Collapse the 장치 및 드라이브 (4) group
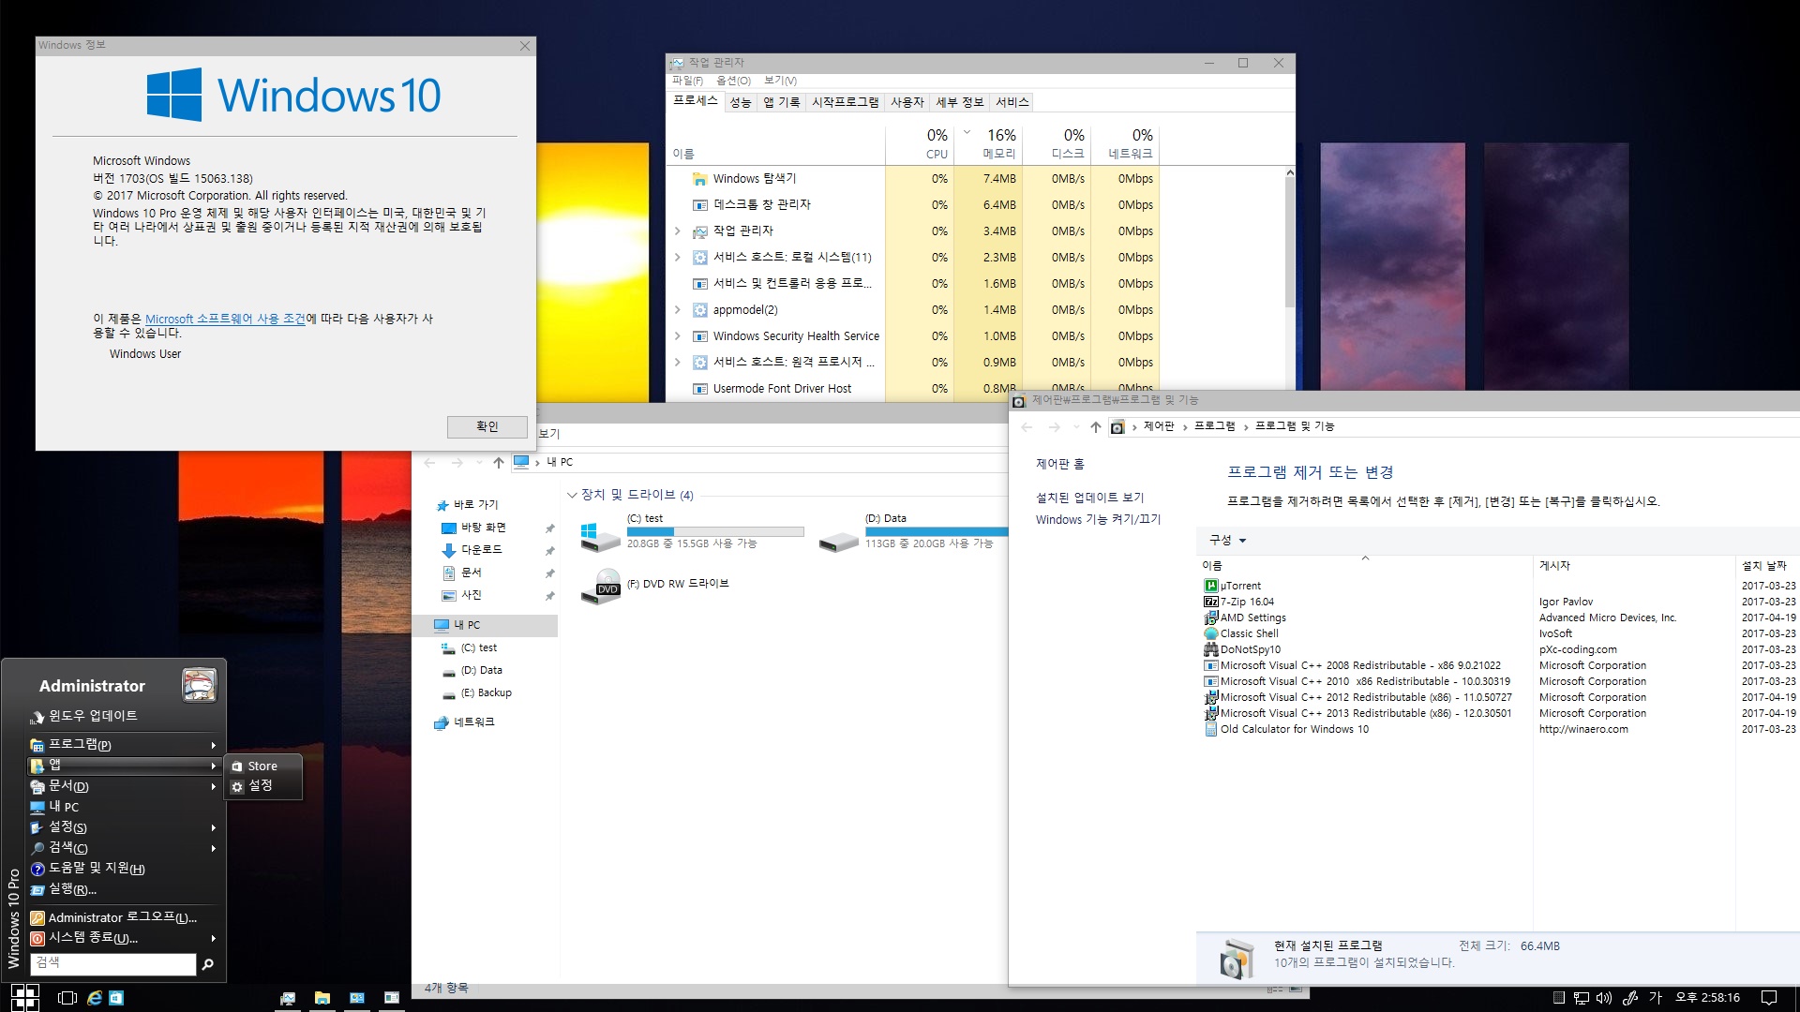This screenshot has width=1800, height=1012. pos(572,495)
